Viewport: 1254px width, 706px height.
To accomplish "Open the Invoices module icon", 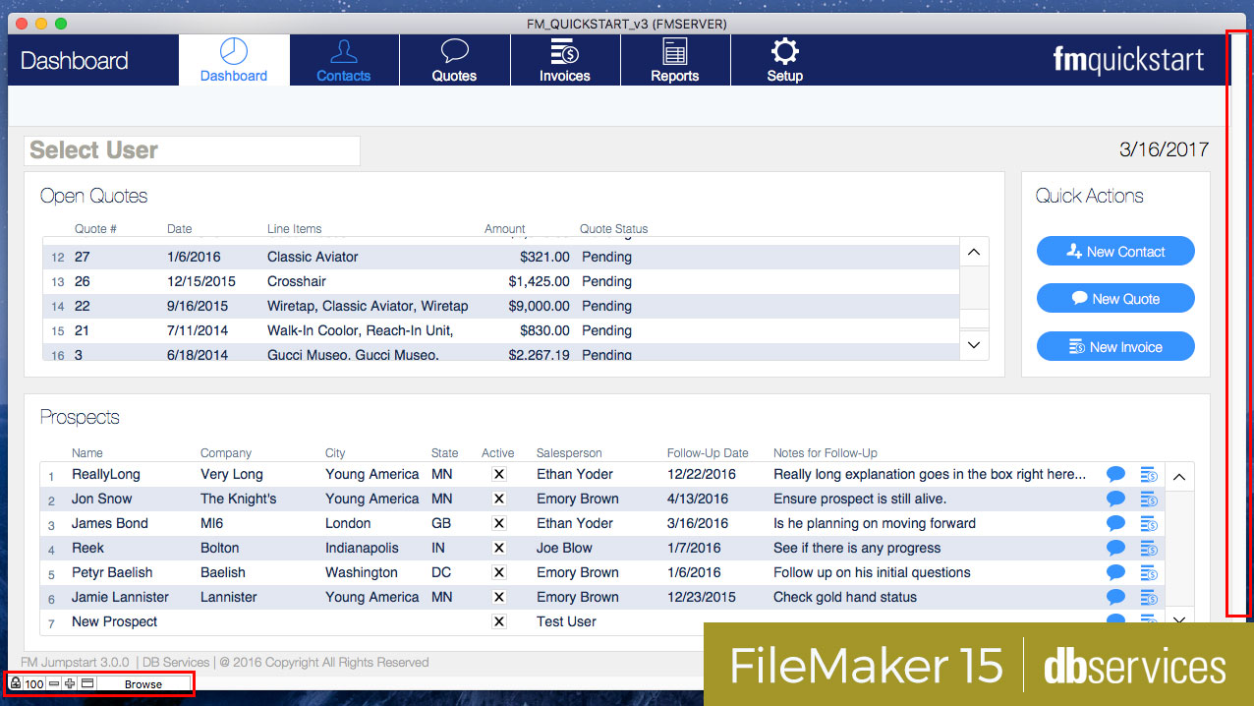I will click(565, 59).
